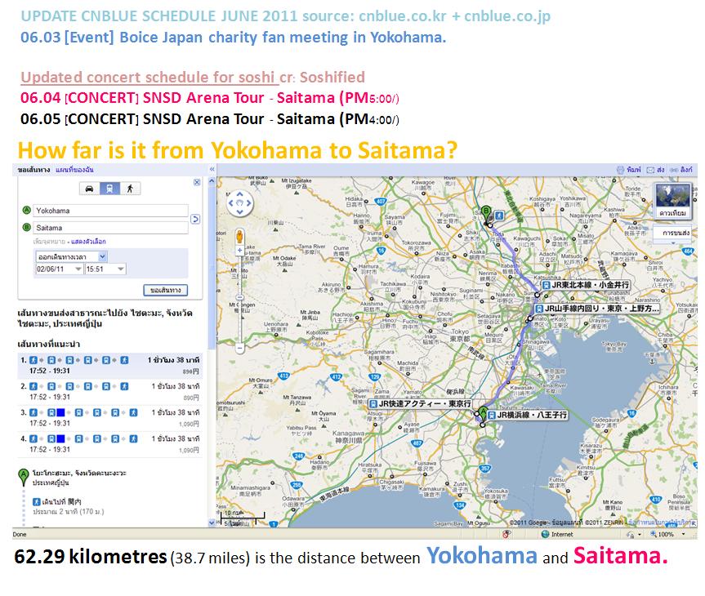The image size is (705, 596).
Task: Click green marker A on the map
Action: [483, 413]
